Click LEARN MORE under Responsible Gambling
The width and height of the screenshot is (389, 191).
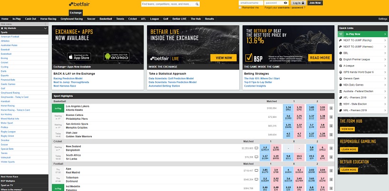pyautogui.click(x=349, y=149)
